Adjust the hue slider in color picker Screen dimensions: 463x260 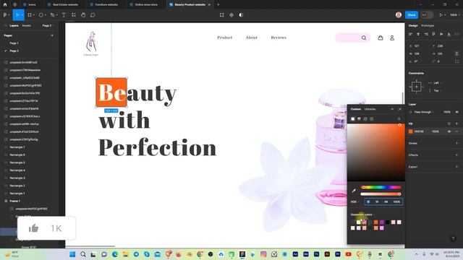click(381, 187)
